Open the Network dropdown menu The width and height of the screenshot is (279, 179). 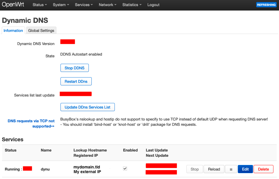pos(108,5)
